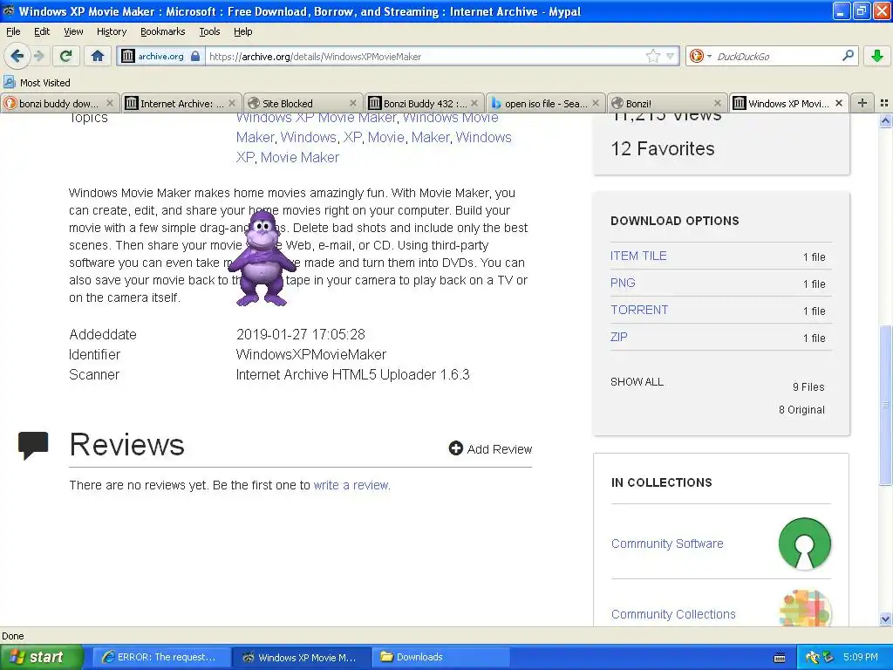Click the Windows XP Movie M... taskbar button
The height and width of the screenshot is (670, 893).
click(x=301, y=657)
